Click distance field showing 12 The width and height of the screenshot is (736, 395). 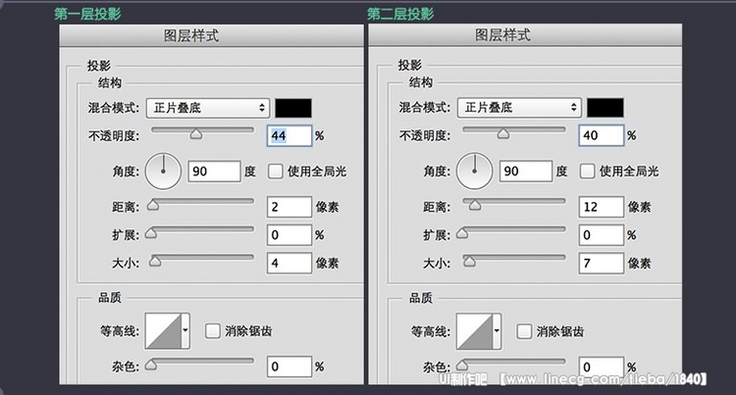[x=602, y=207]
